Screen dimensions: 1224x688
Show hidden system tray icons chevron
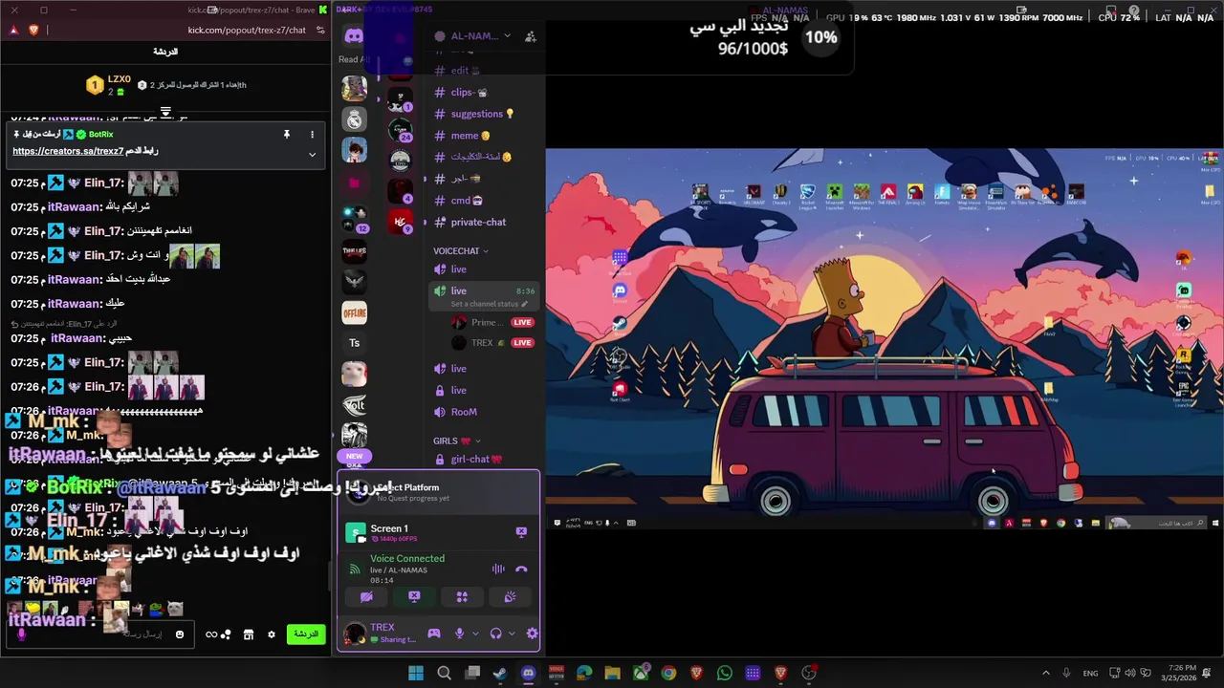[x=1045, y=673]
